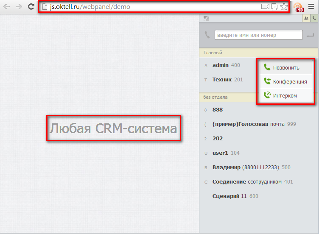Reload the page with the refresh button
Image resolution: width=319 pixels, height=234 pixels.
31,6
